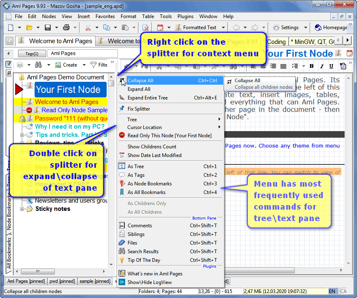357x298 pixels.
Task: Switch to the pwd [pinned] document tab
Action: point(62,281)
